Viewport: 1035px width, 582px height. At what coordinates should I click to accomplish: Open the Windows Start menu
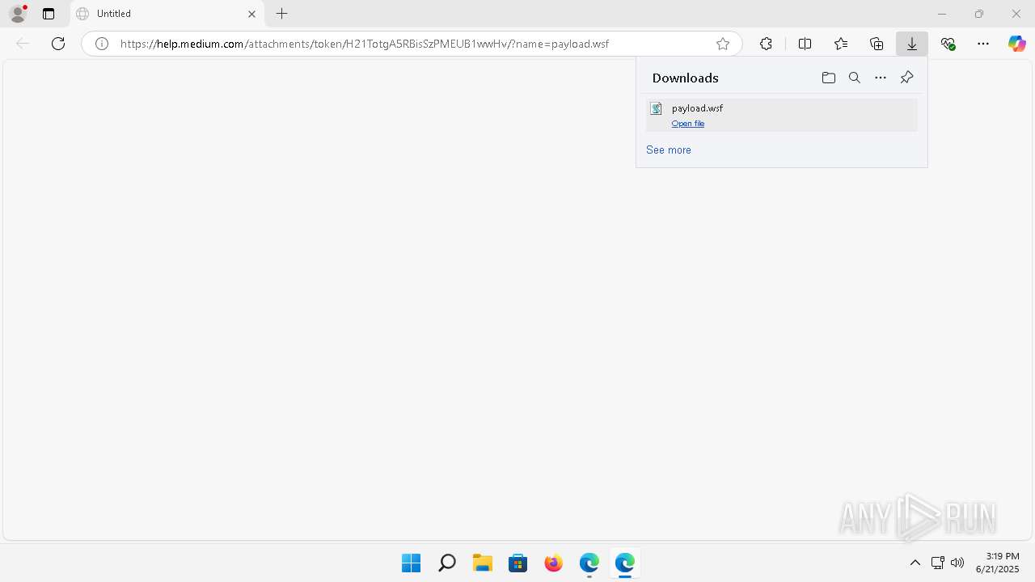411,563
